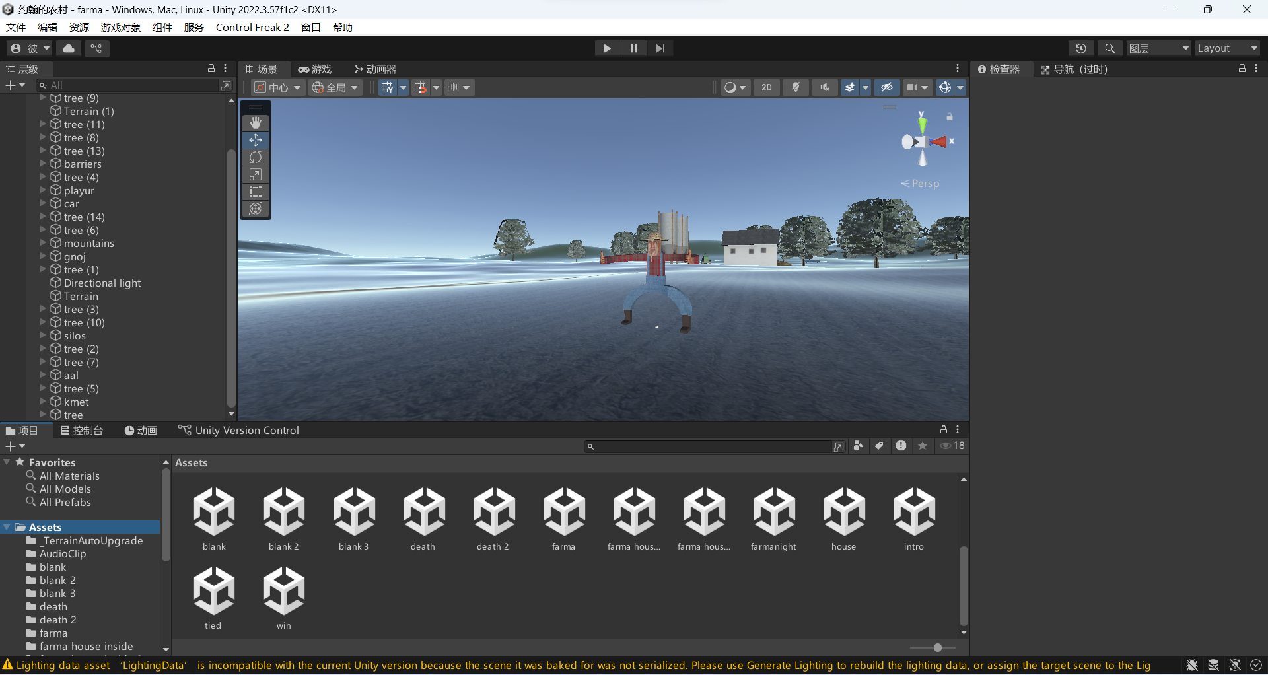Toggle scene grid visibility
Viewport: 1268px width, 675px height.
pyautogui.click(x=388, y=87)
